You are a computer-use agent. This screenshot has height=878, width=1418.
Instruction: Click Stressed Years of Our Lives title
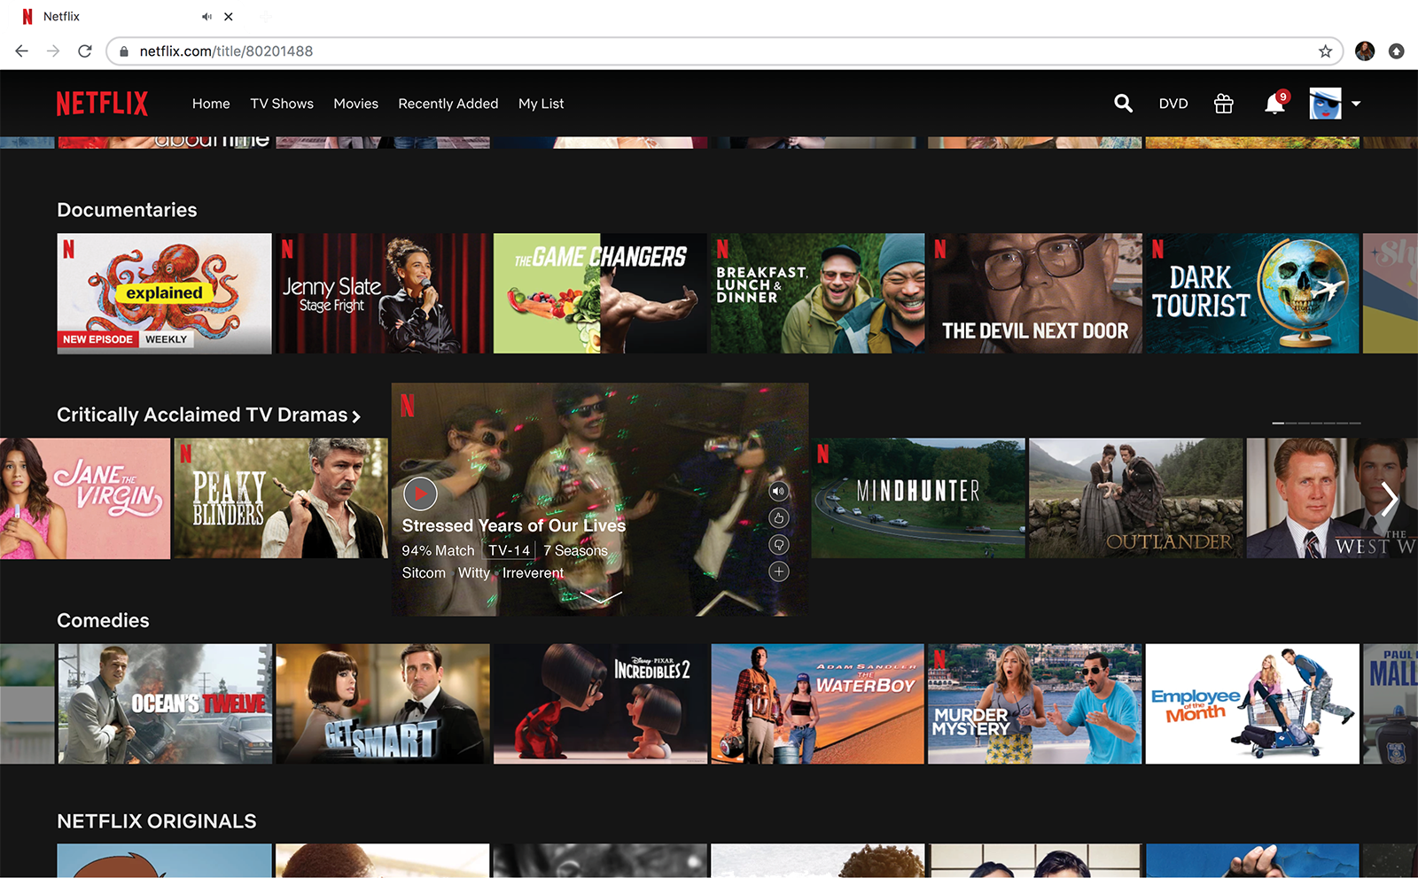(514, 525)
